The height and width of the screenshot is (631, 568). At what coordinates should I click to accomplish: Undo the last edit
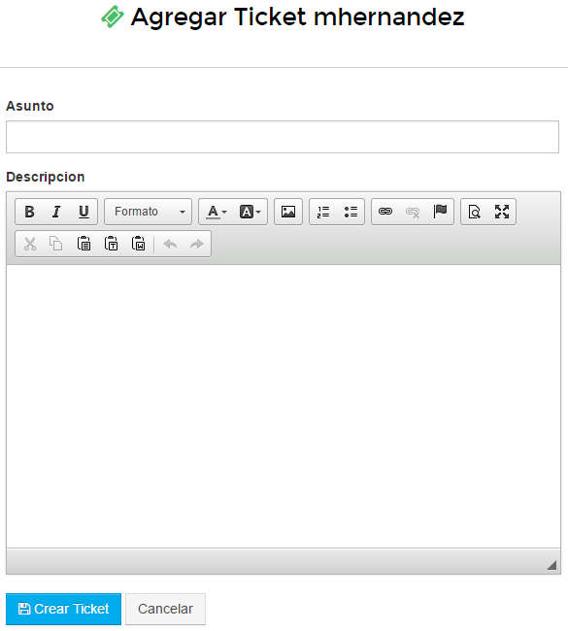click(170, 244)
